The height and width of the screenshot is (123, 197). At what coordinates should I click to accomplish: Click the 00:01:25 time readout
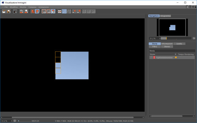35,121
